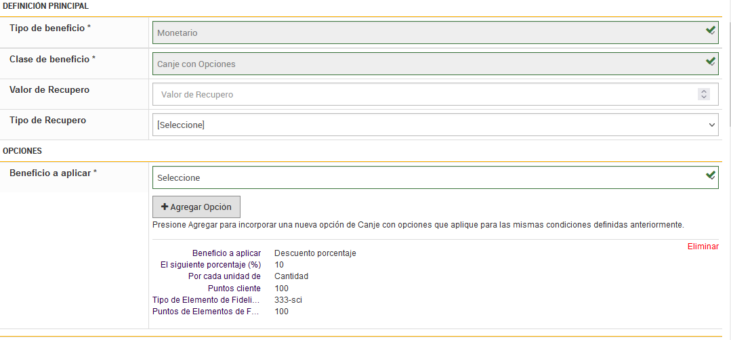Click the value 10 for porcentaje
The height and width of the screenshot is (340, 731).
(279, 265)
